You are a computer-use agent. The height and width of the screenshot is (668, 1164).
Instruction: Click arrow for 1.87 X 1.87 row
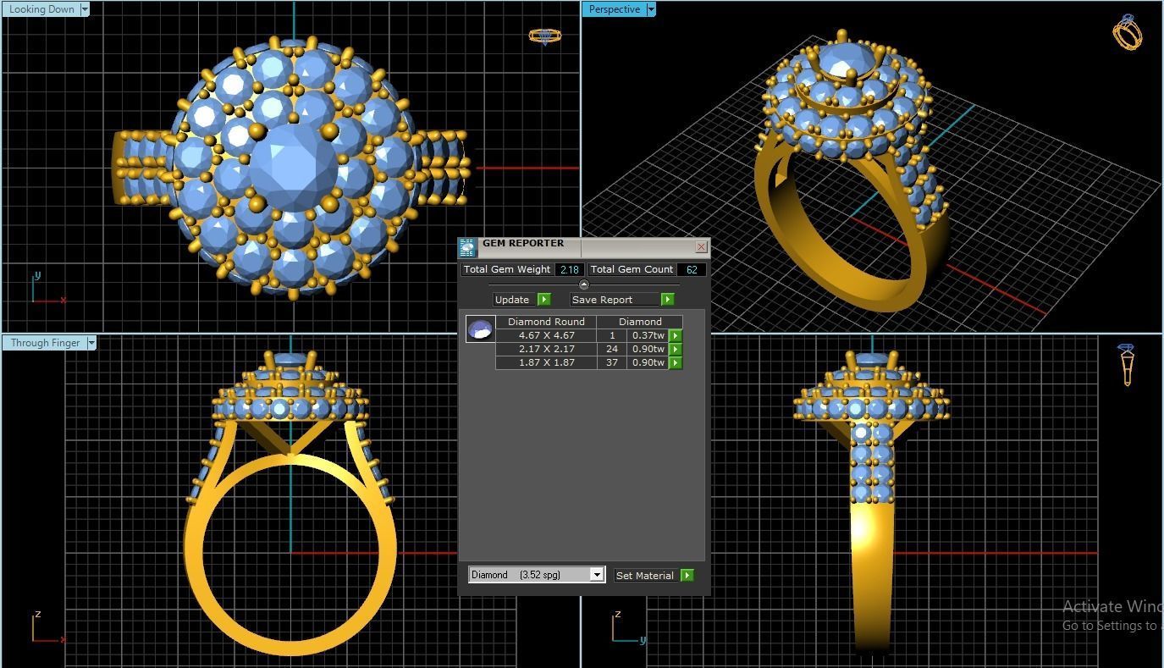click(x=676, y=362)
